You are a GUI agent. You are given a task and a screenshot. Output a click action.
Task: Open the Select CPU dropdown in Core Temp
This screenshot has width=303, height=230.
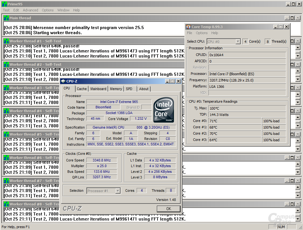[x=238, y=41]
